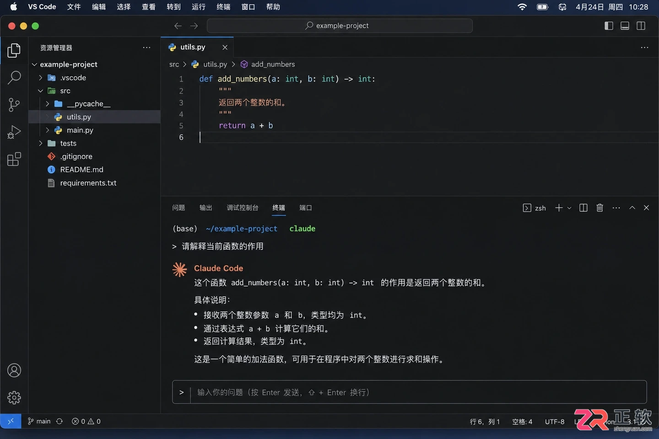This screenshot has height=439, width=659.
Task: Click utils.py in the breadcrumb
Action: pyautogui.click(x=215, y=64)
